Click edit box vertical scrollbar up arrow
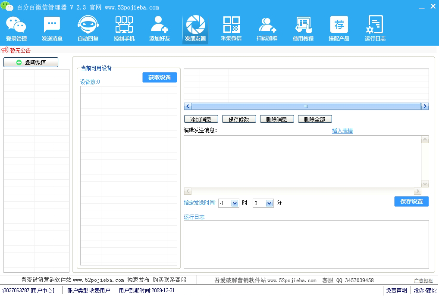 click(x=425, y=140)
